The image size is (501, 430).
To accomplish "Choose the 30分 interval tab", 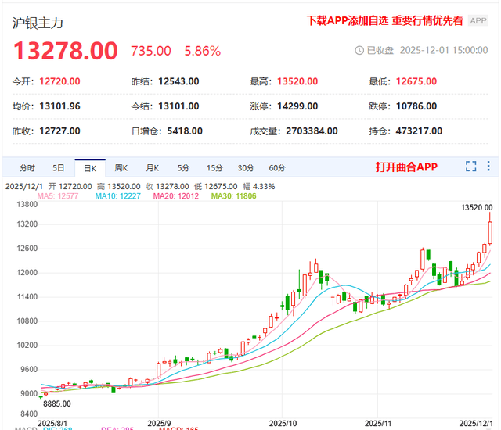I will pyautogui.click(x=246, y=167).
